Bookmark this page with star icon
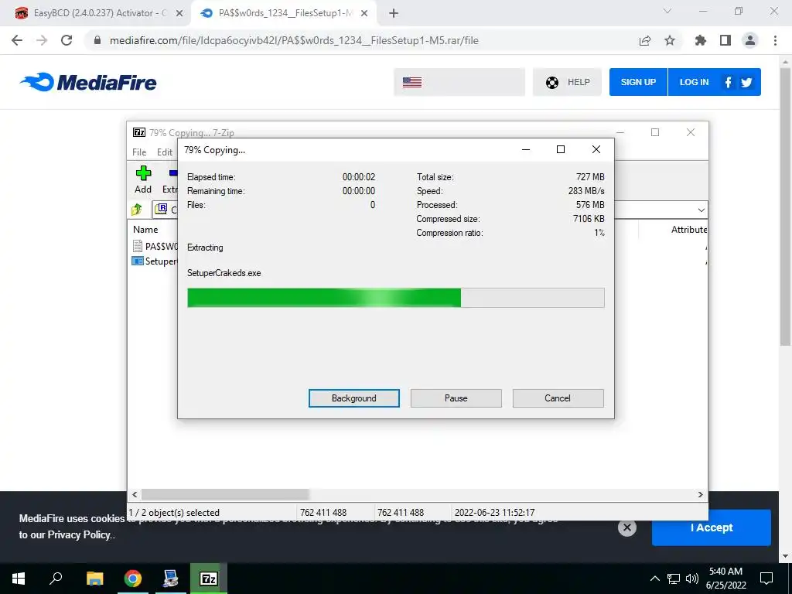The image size is (792, 594). (670, 40)
